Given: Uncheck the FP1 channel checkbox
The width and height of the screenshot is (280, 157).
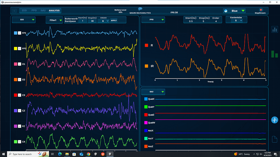Looking at the screenshot, I should click(19, 33).
